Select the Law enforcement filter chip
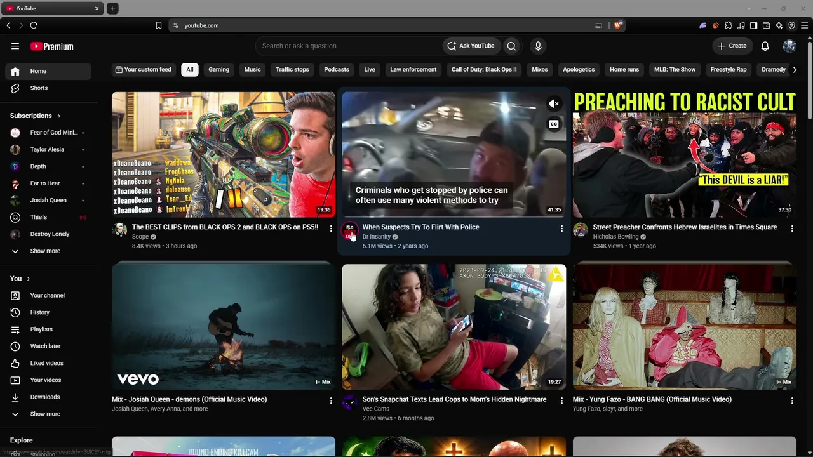 pyautogui.click(x=413, y=69)
